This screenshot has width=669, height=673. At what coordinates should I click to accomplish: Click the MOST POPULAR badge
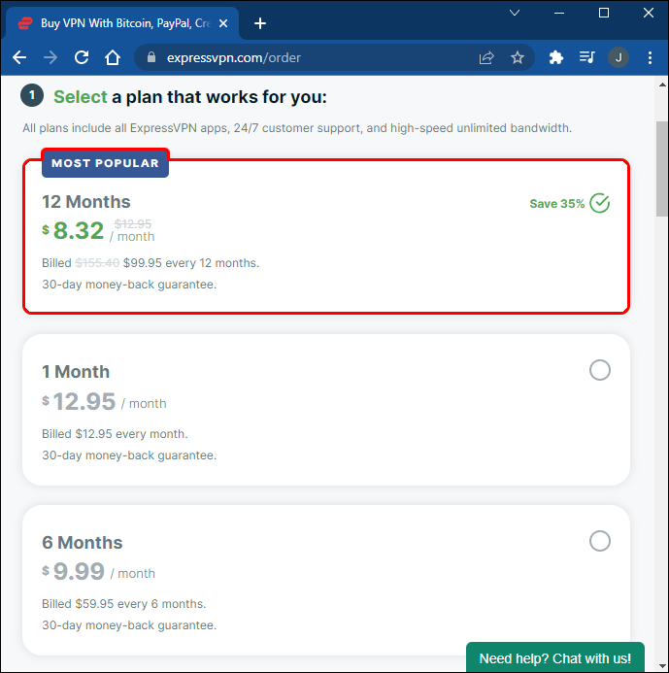tap(105, 163)
